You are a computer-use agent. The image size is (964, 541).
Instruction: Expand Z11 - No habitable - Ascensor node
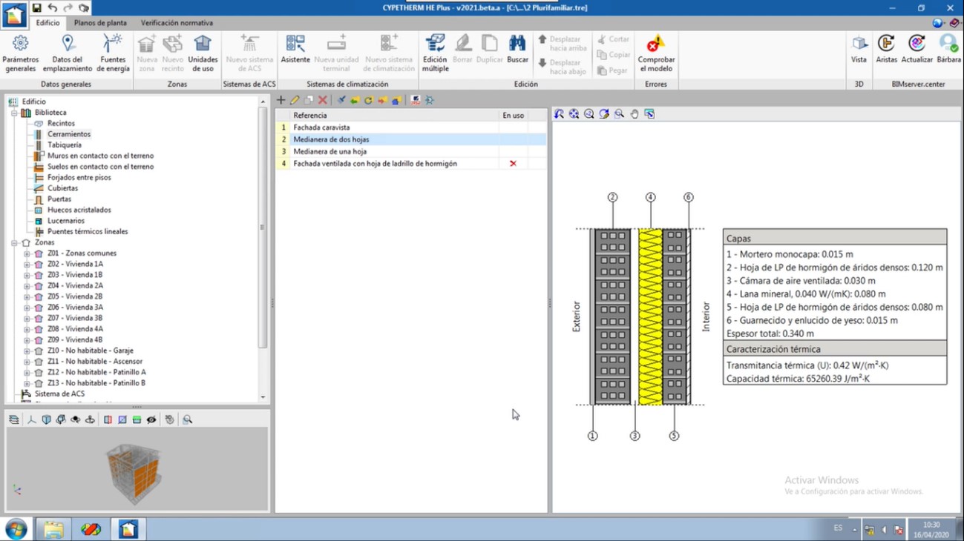click(x=27, y=362)
